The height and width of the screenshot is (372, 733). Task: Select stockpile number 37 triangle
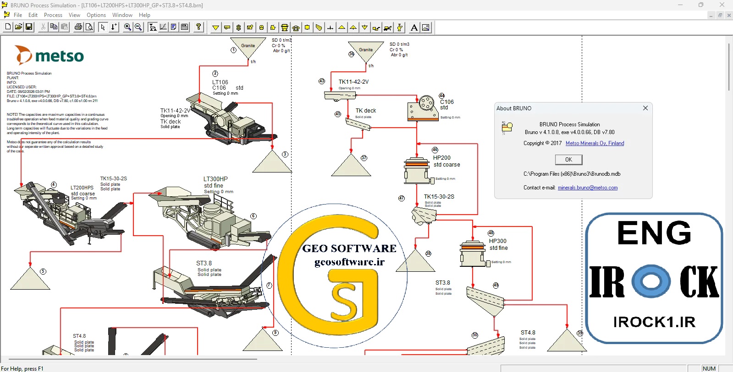pyautogui.click(x=351, y=165)
